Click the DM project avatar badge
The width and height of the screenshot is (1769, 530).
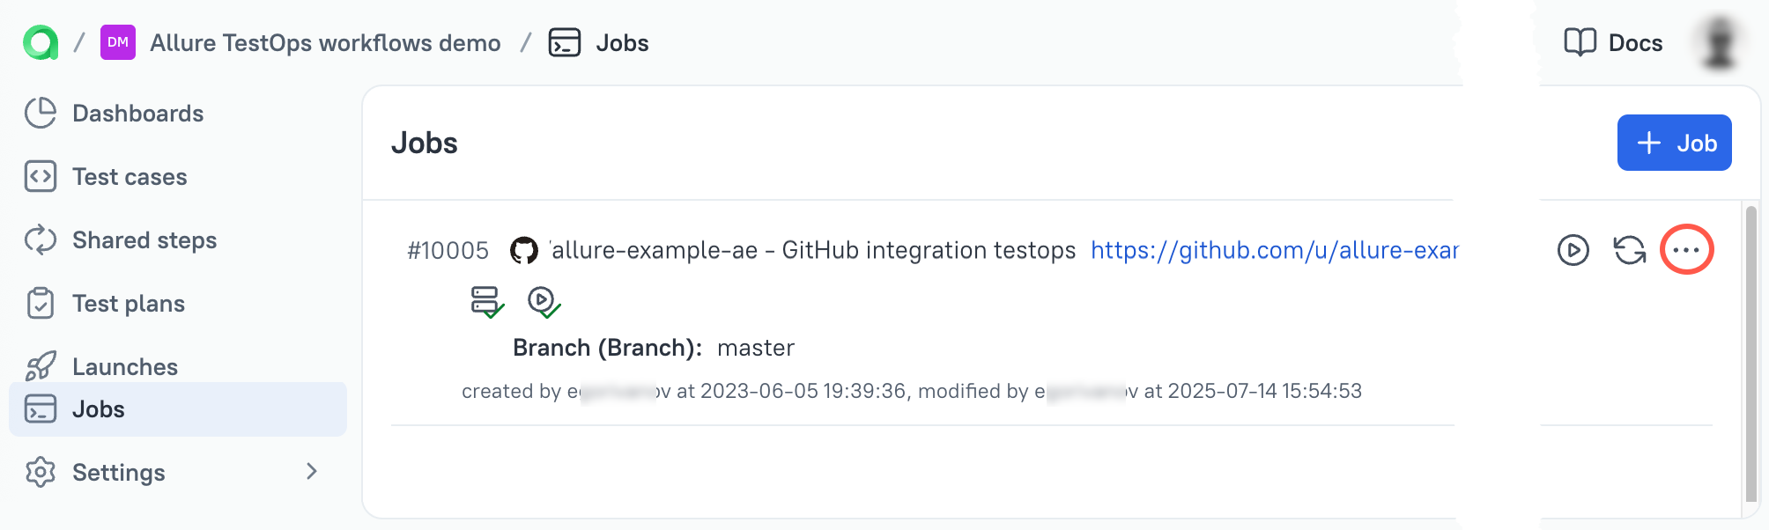point(118,42)
